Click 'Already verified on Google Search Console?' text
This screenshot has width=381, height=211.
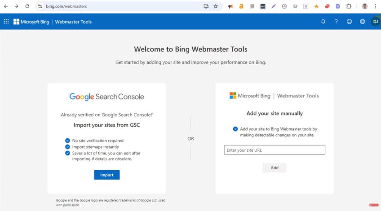(x=106, y=115)
